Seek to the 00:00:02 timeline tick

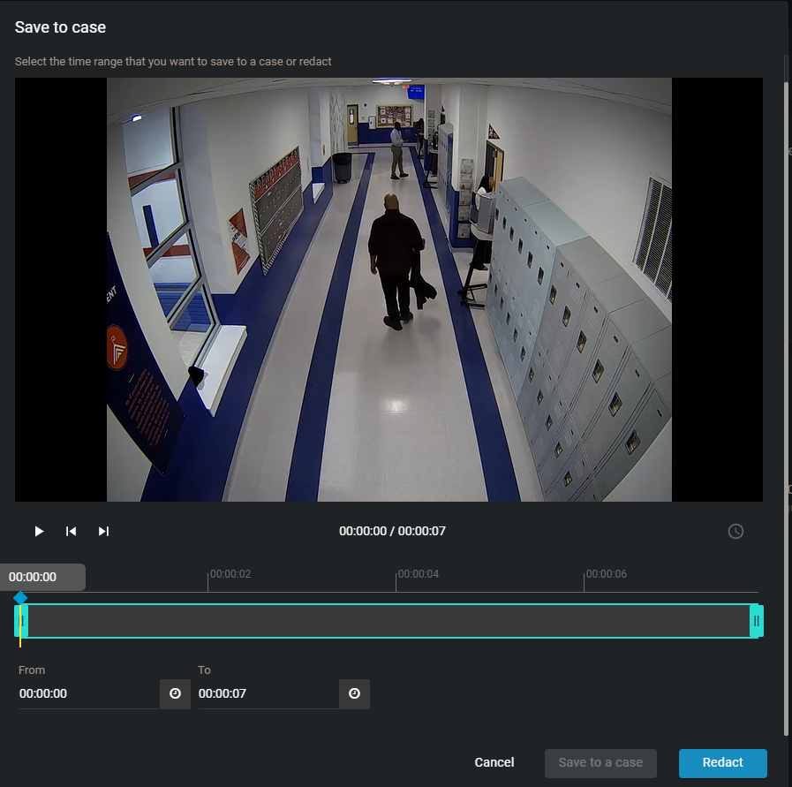coord(208,582)
